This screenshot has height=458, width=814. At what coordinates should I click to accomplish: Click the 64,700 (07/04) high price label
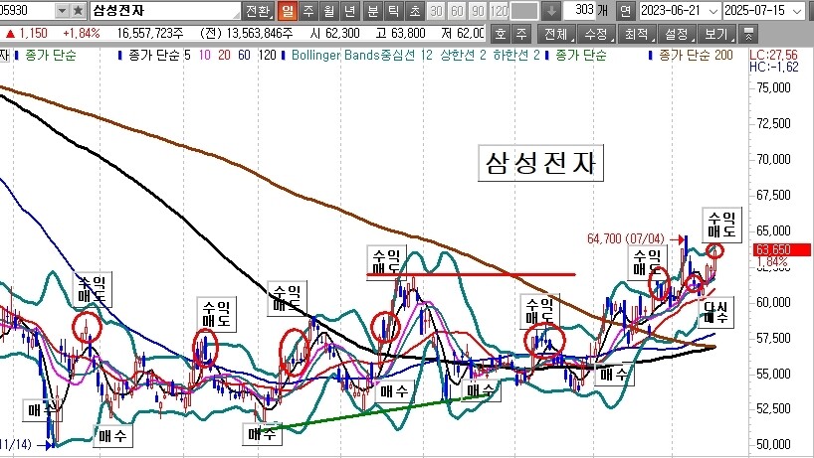pyautogui.click(x=626, y=238)
